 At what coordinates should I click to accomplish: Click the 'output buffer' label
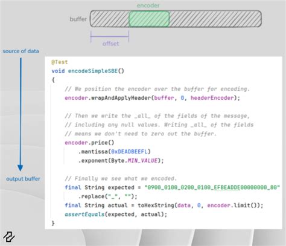pos(23,179)
